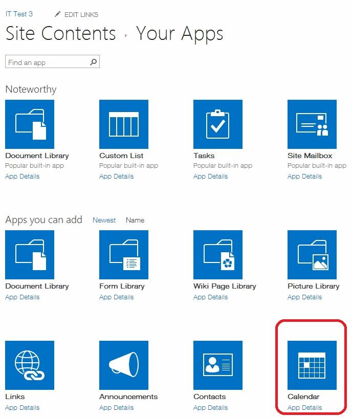Show App Details for Tasks

[210, 177]
